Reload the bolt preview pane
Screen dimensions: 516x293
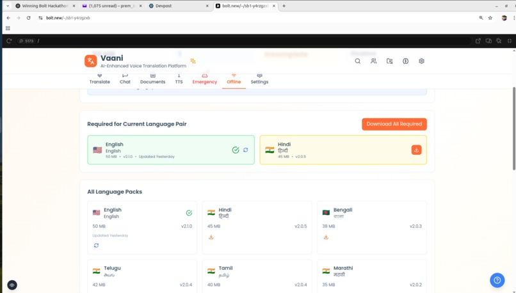(9, 41)
